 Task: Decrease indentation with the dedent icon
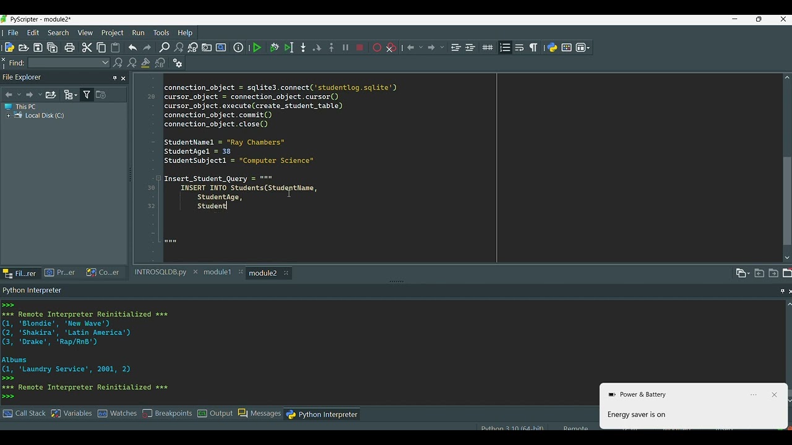pos(456,48)
